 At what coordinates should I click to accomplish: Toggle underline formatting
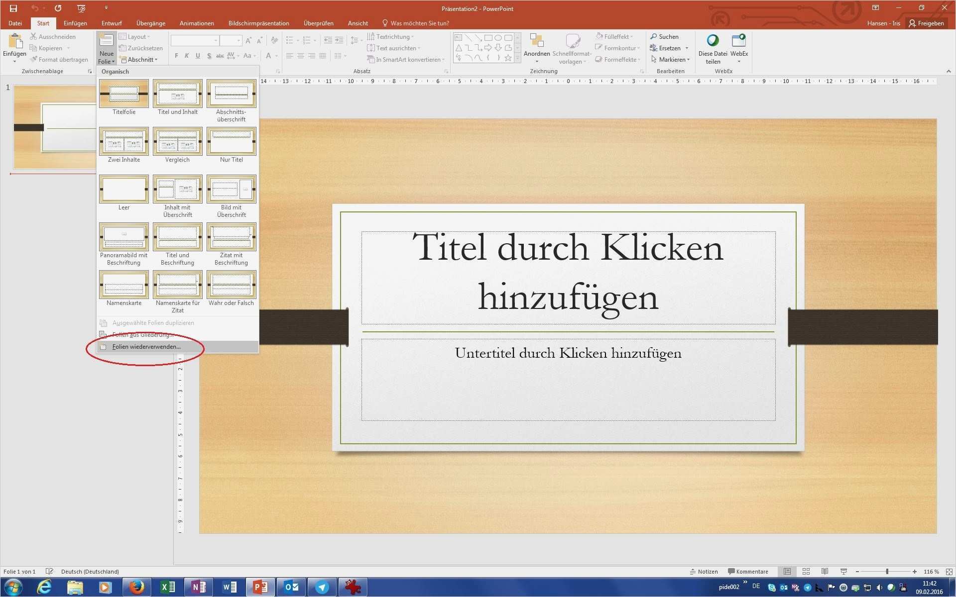(198, 56)
